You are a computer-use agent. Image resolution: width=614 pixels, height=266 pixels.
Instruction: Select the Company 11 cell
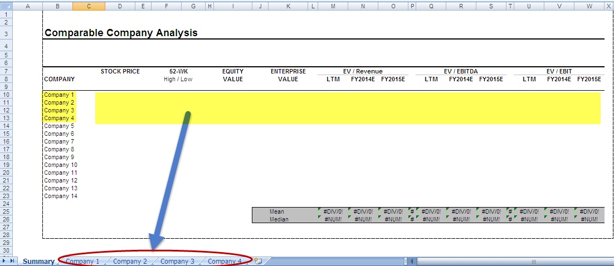(61, 173)
